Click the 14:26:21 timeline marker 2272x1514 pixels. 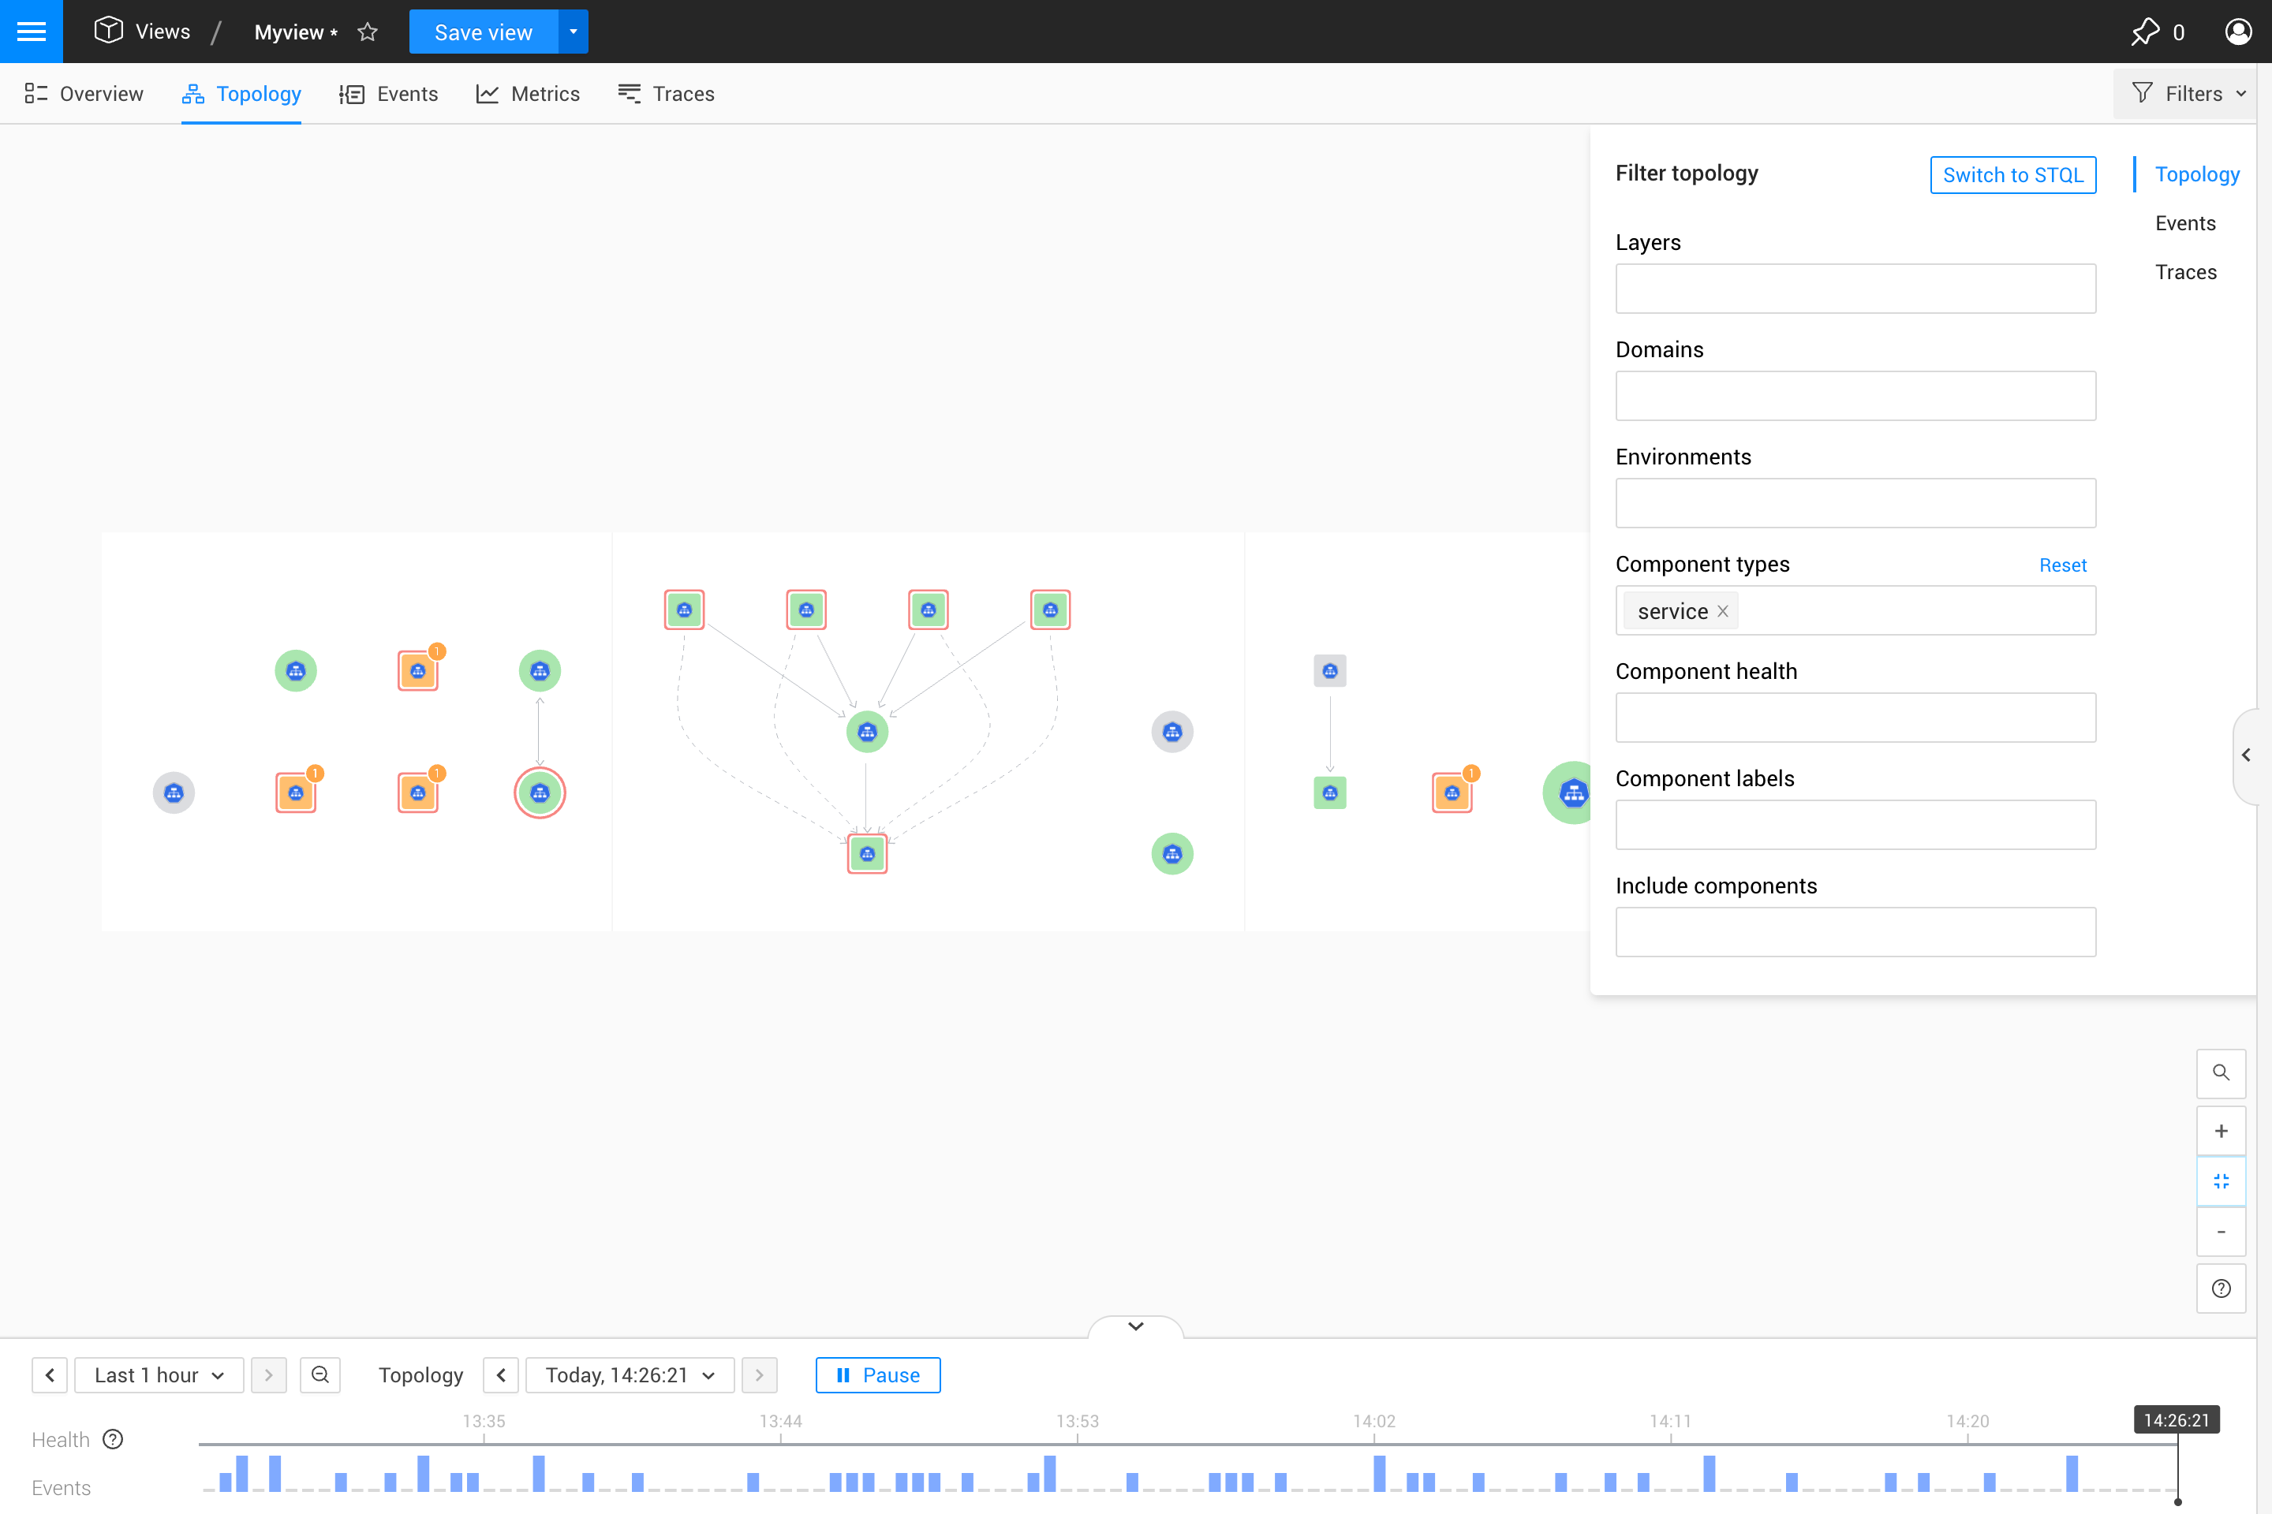pos(2176,1419)
